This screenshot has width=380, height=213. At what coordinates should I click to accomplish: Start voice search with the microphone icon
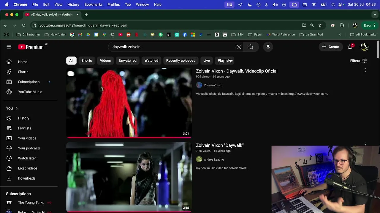(x=268, y=47)
